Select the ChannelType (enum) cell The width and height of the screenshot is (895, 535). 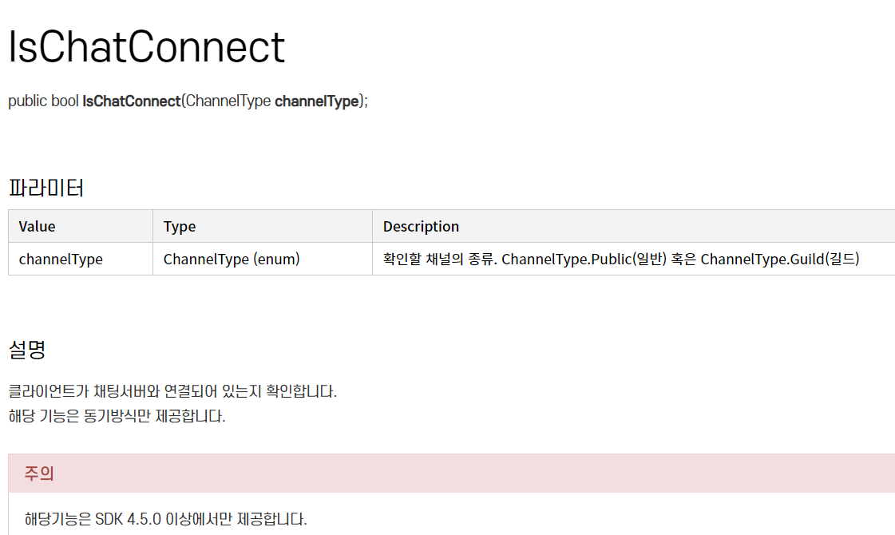[x=263, y=260]
